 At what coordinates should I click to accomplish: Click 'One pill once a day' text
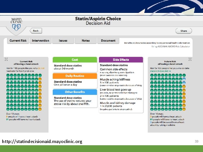tap(65, 85)
